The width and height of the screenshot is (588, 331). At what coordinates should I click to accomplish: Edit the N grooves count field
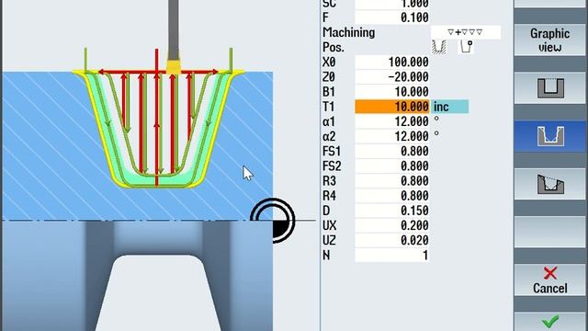point(392,256)
